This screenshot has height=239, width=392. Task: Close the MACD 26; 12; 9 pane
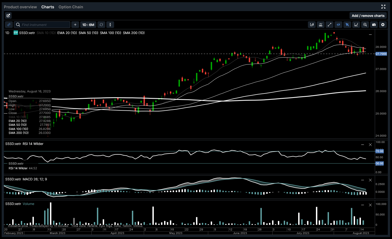(370, 180)
